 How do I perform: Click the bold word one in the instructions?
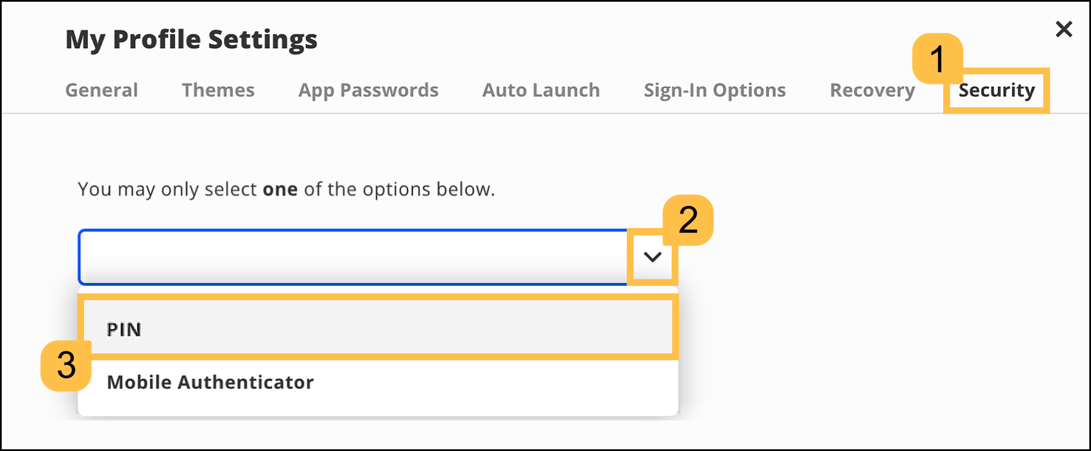pyautogui.click(x=281, y=189)
